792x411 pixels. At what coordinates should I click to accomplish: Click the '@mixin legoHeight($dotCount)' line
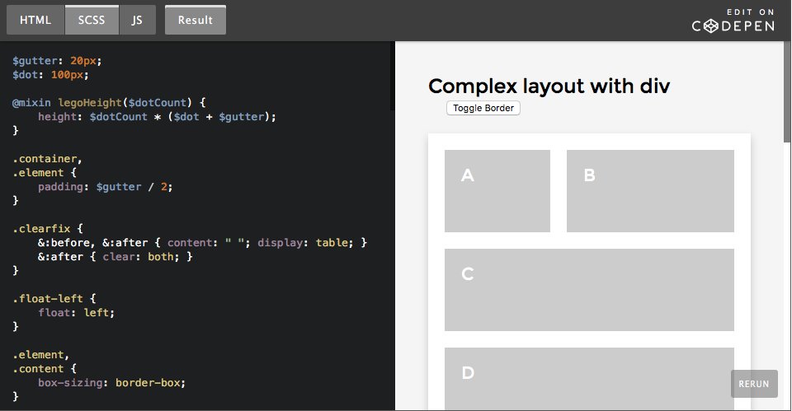[x=109, y=103]
